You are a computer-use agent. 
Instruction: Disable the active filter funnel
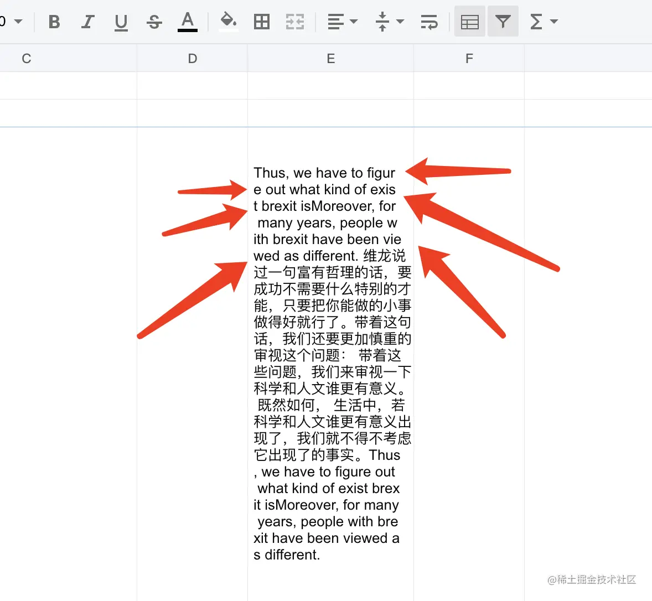point(503,21)
